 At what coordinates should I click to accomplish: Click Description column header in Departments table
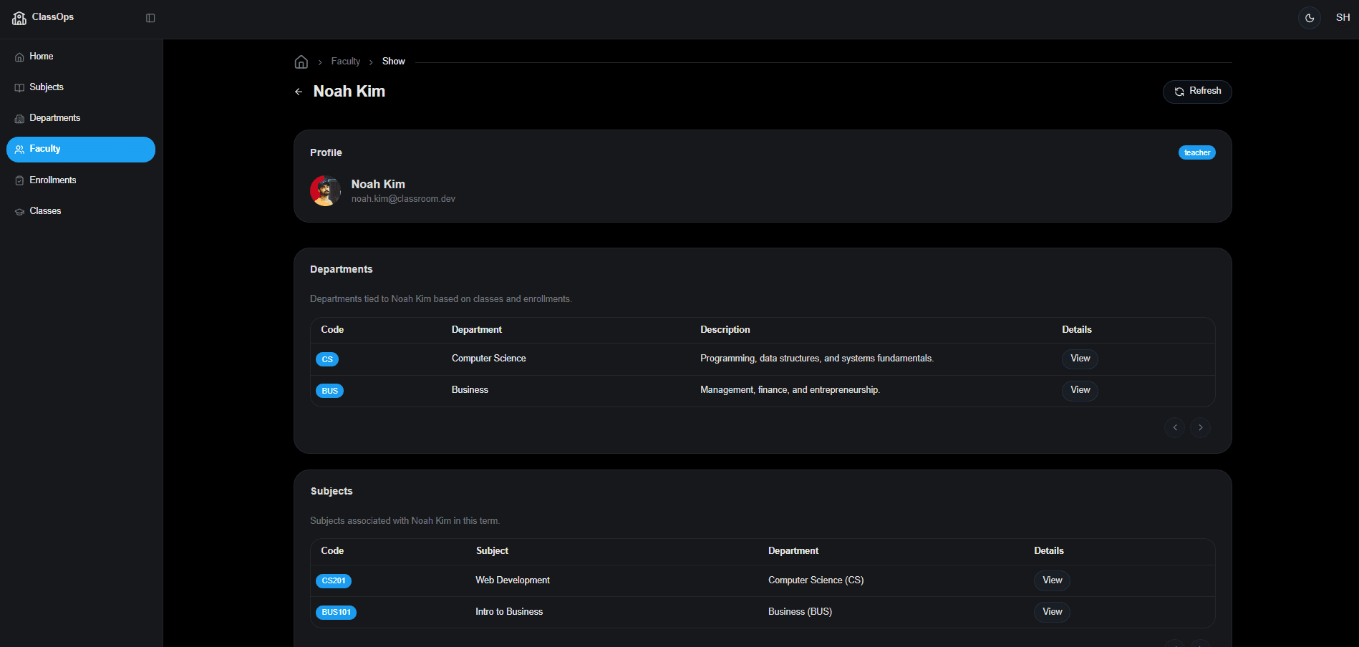click(x=725, y=330)
